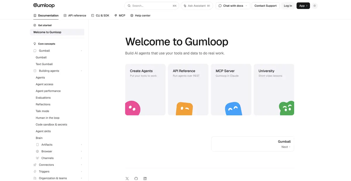Image resolution: width=351 pixels, height=181 pixels.
Task: Click the Gumball chat bubble icon
Action: pos(35,51)
